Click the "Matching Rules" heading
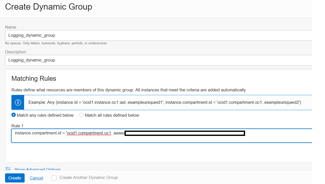This screenshot has height=184, width=325. (x=34, y=78)
